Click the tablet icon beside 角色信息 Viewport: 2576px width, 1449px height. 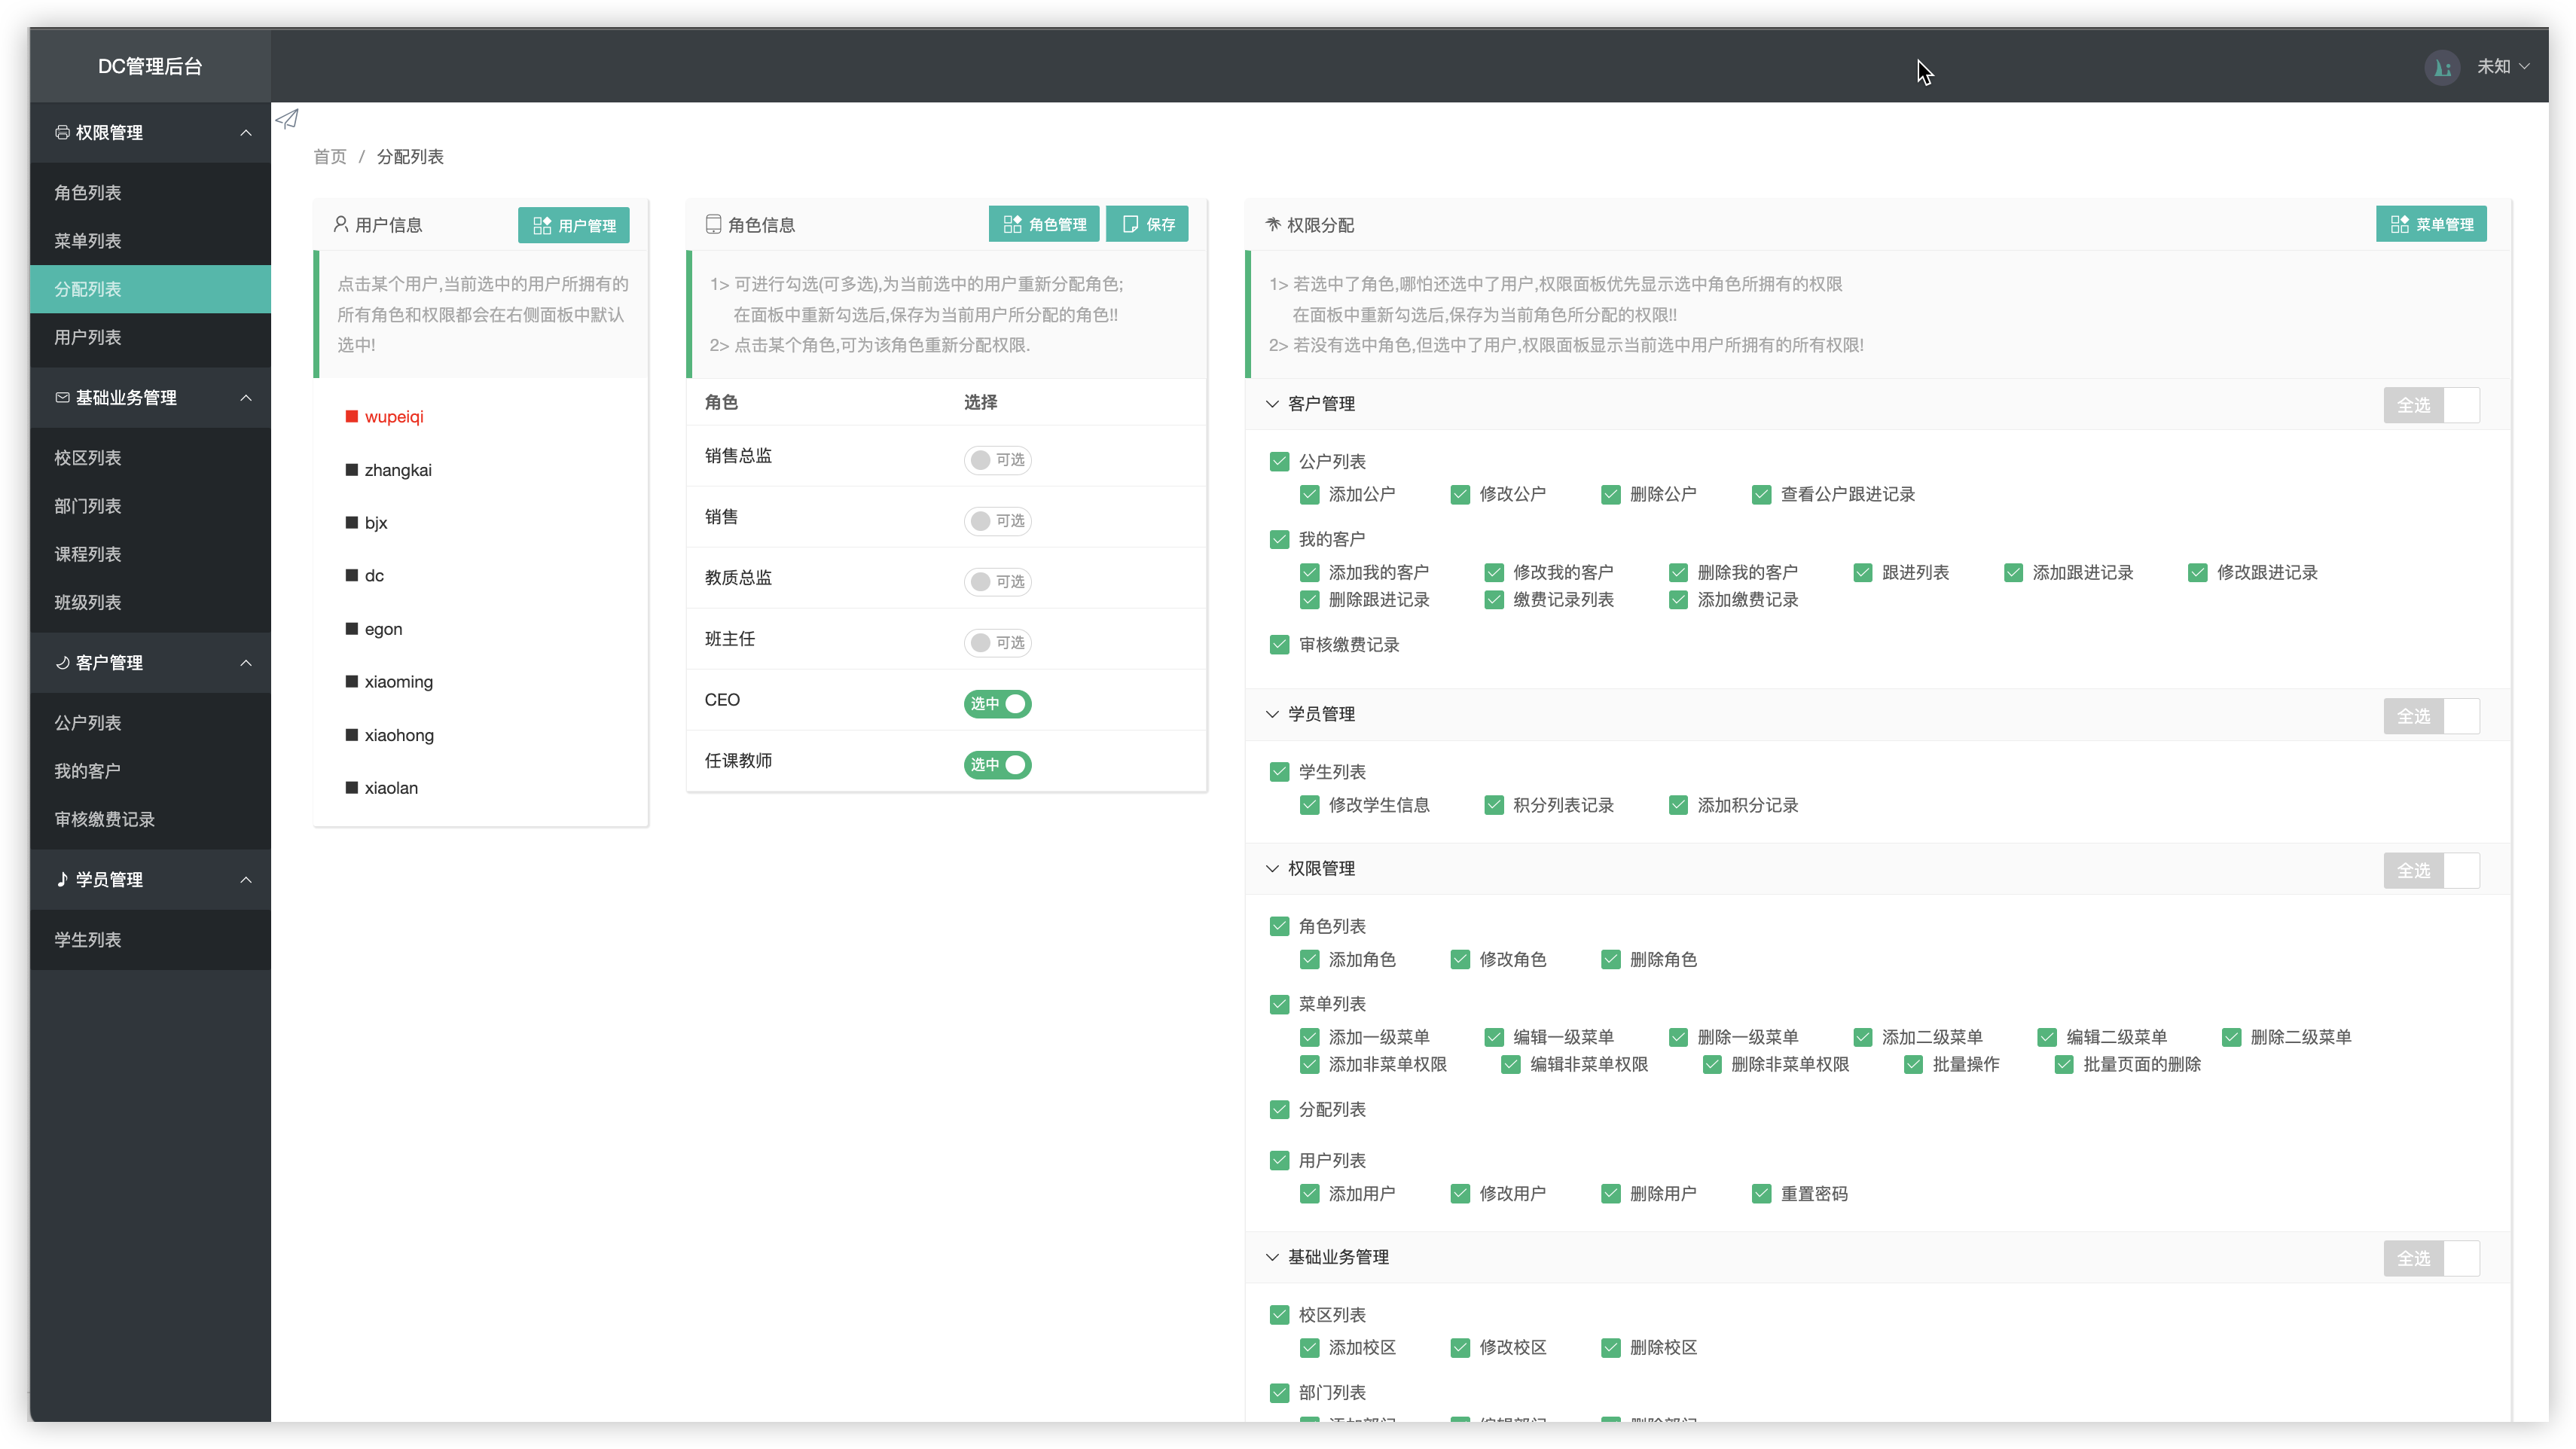(x=713, y=224)
